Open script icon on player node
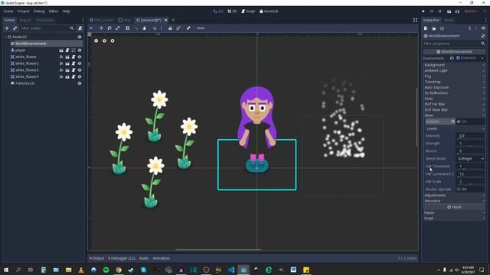The width and height of the screenshot is (490, 275). pyautogui.click(x=67, y=50)
